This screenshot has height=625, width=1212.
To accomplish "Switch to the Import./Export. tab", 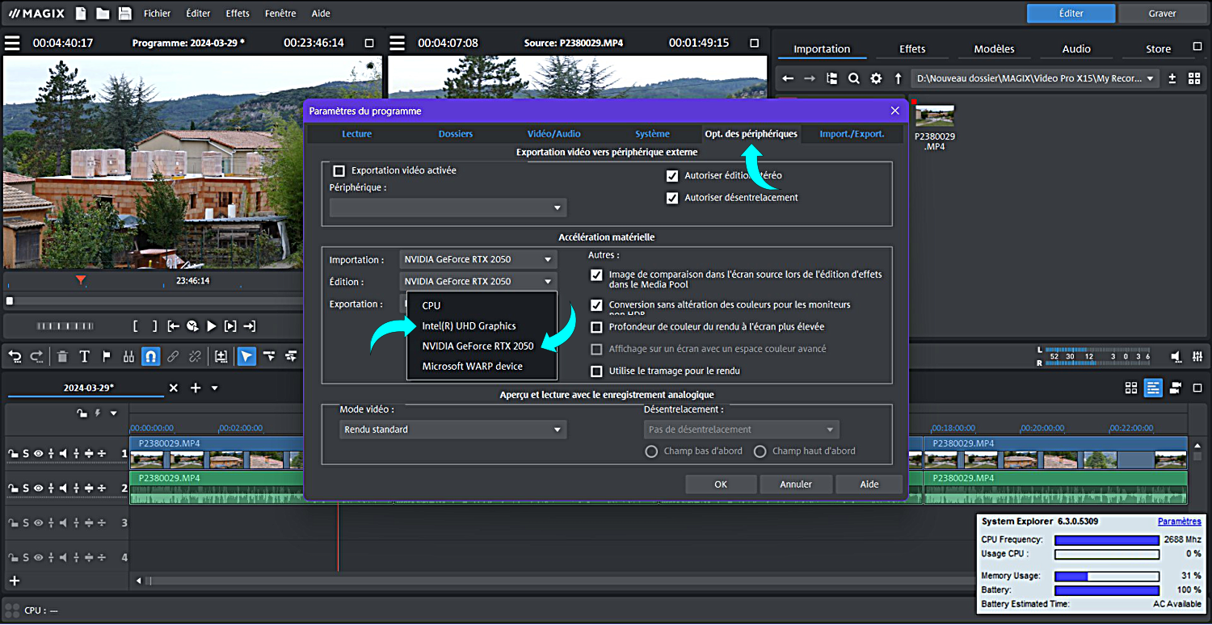I will 852,134.
